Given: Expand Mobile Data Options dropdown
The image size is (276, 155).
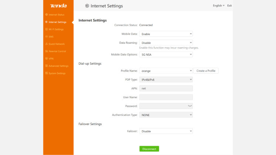Looking at the screenshot, I should tap(166, 55).
